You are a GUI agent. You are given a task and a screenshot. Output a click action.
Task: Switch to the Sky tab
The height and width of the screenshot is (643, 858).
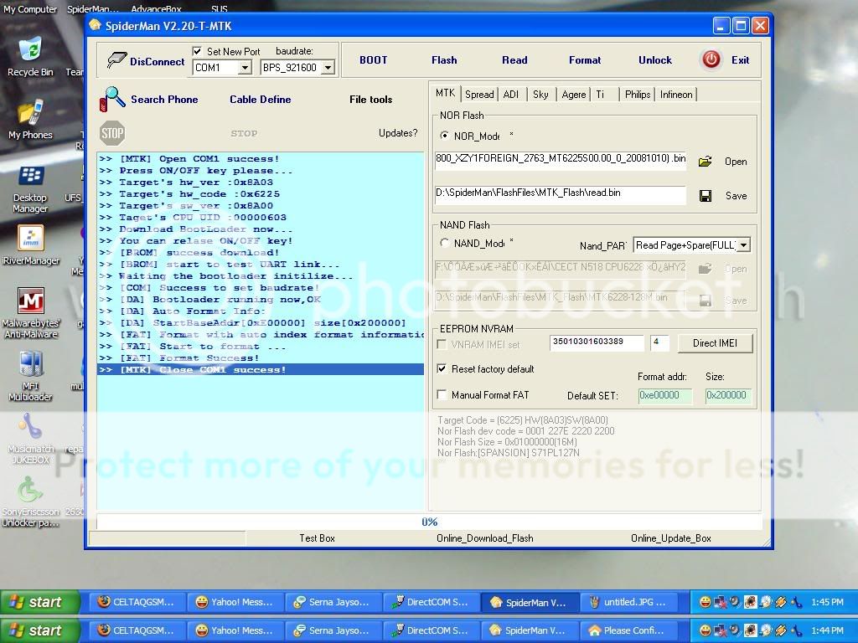pos(540,95)
